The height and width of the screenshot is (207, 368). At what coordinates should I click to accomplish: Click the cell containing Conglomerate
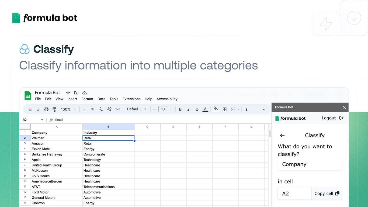(108, 154)
